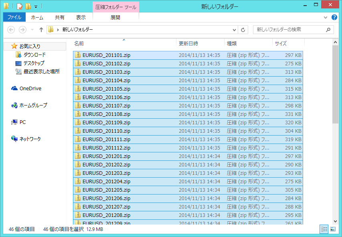342x237 pixels.
Task: Sort files by 更新日時 column header
Action: pyautogui.click(x=188, y=43)
